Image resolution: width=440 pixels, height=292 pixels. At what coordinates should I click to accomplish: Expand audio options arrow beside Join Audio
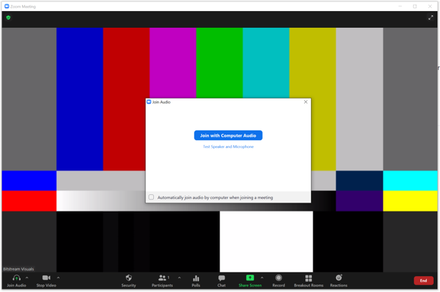point(27,277)
